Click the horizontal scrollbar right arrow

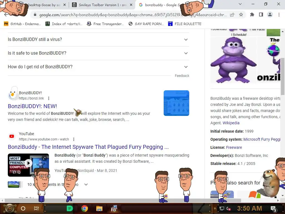coord(278,200)
